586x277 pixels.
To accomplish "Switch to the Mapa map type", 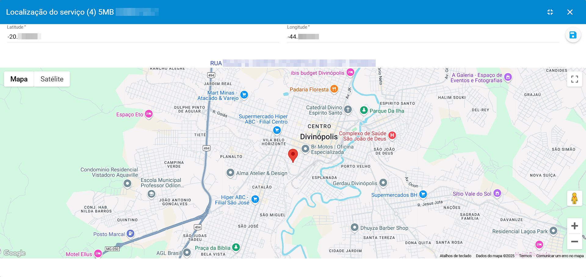I will 19,79.
